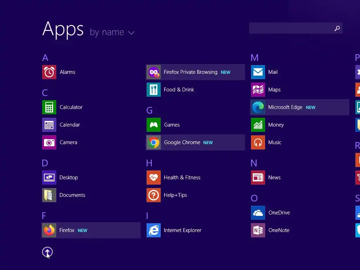Screen dimensions: 360x270
Task: Go back to Start with up arrow
Action: [47, 252]
